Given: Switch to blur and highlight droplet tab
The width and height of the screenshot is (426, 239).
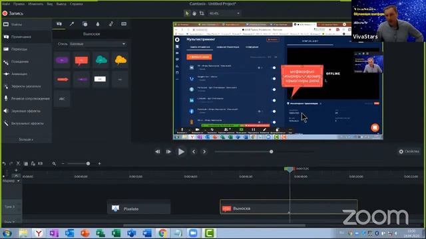Looking at the screenshot, I should click(x=98, y=24).
